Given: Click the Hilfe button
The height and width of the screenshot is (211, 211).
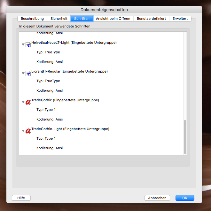Looking at the screenshot, I should point(21,198).
